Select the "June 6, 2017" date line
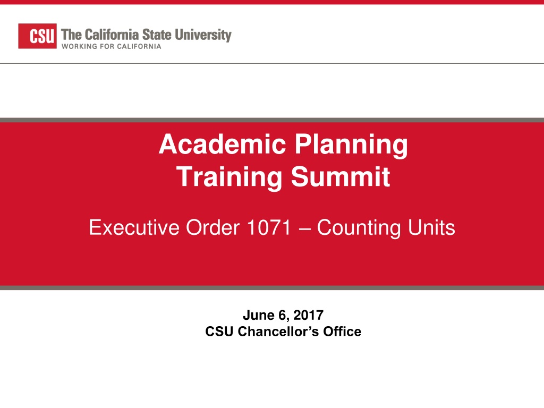The image size is (544, 408). point(283,315)
